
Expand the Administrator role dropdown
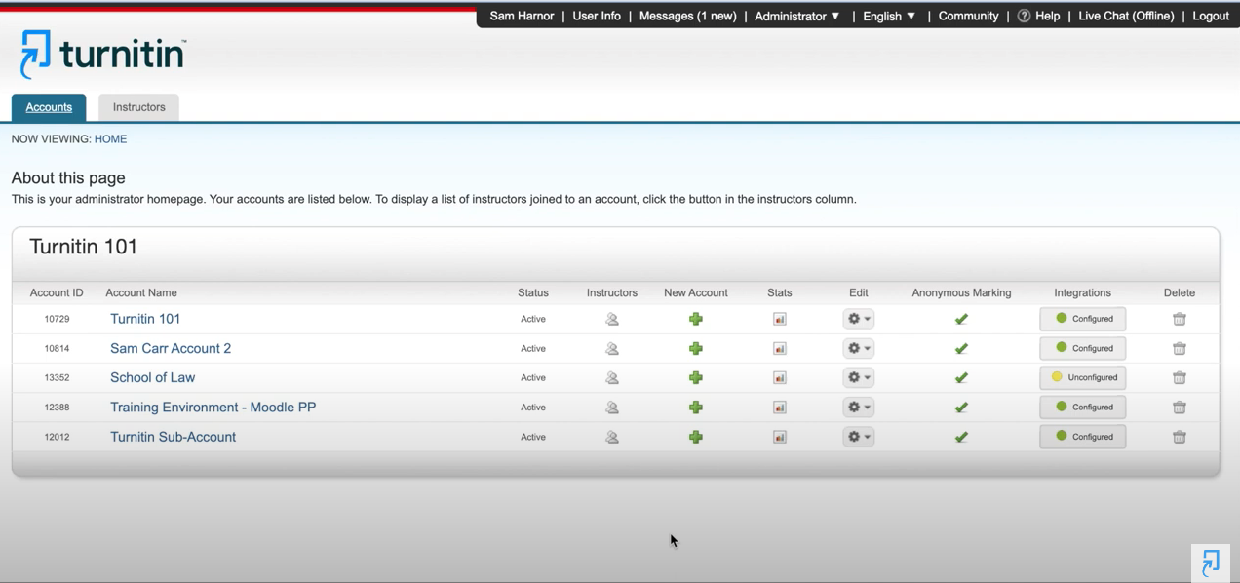797,16
